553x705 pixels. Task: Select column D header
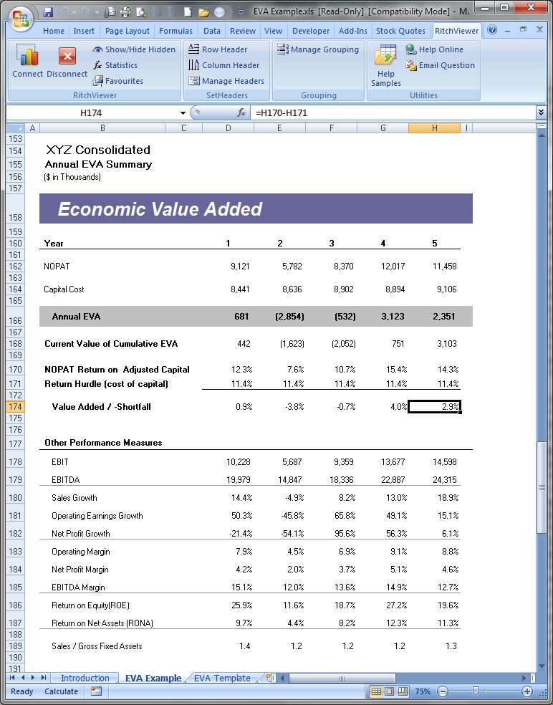[229, 128]
